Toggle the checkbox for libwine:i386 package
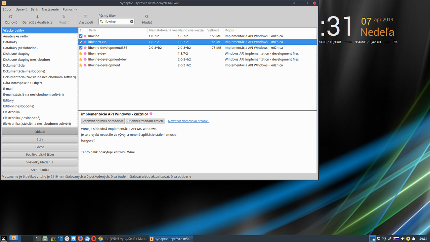 click(81, 42)
